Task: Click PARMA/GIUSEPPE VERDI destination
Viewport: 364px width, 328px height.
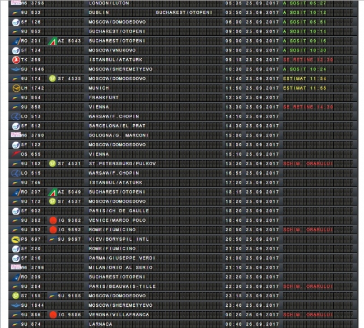Action: 122,258
